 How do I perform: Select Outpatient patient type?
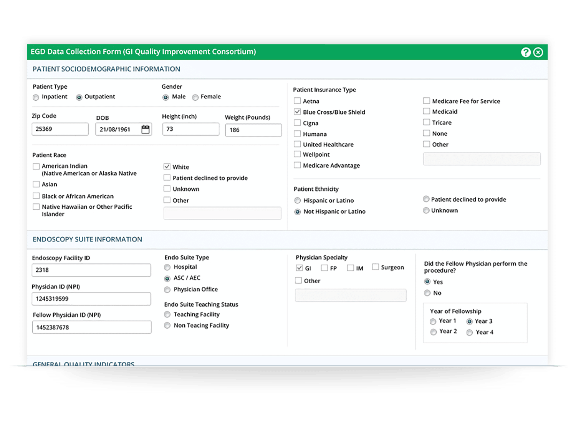tap(79, 97)
